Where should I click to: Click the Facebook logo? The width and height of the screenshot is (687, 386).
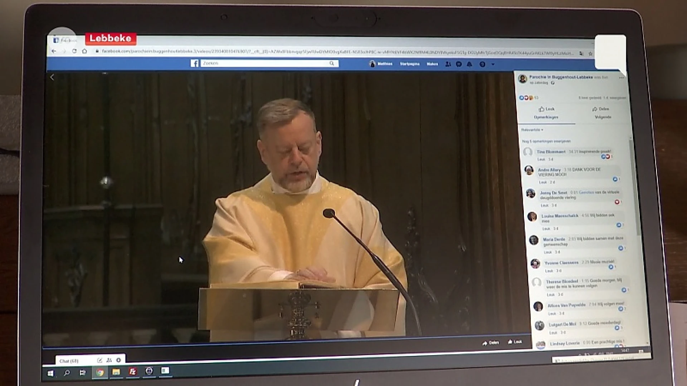click(194, 63)
